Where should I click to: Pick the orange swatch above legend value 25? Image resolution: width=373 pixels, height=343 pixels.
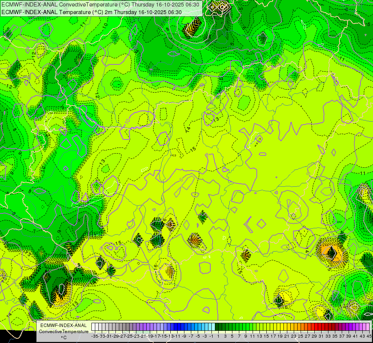click(302, 327)
